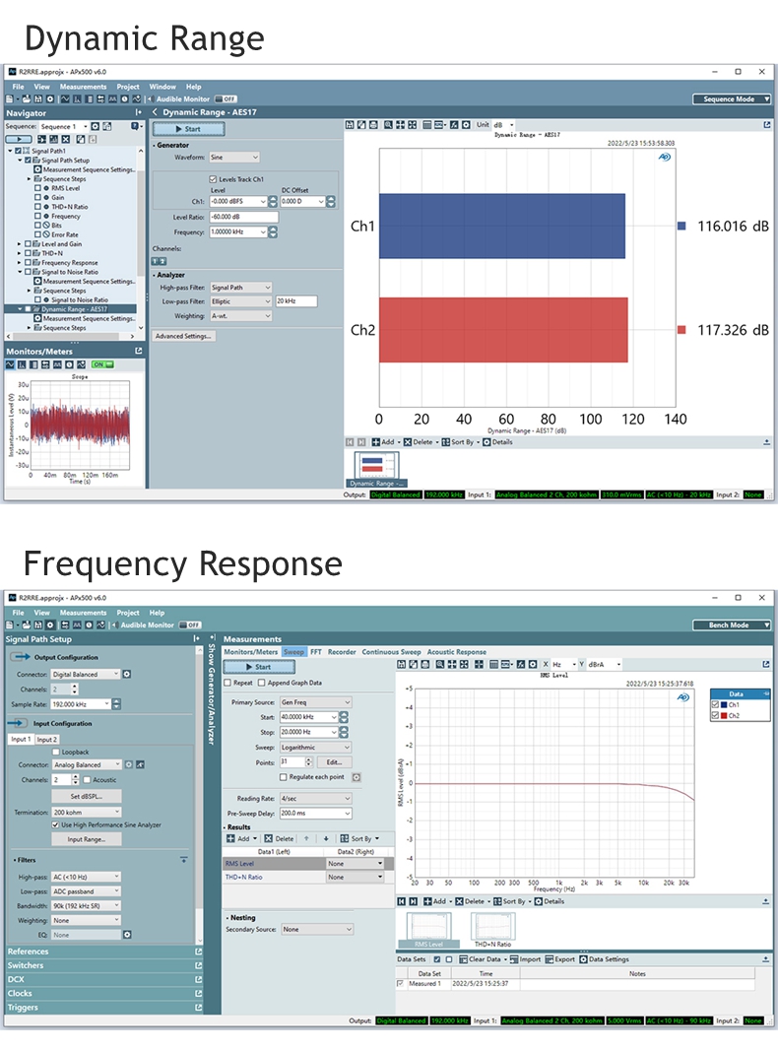The image size is (778, 1052).
Task: Open Data Settings gear in Data Sets bar
Action: (585, 959)
